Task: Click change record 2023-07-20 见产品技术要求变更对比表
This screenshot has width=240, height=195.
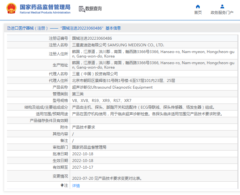Action: (107, 178)
